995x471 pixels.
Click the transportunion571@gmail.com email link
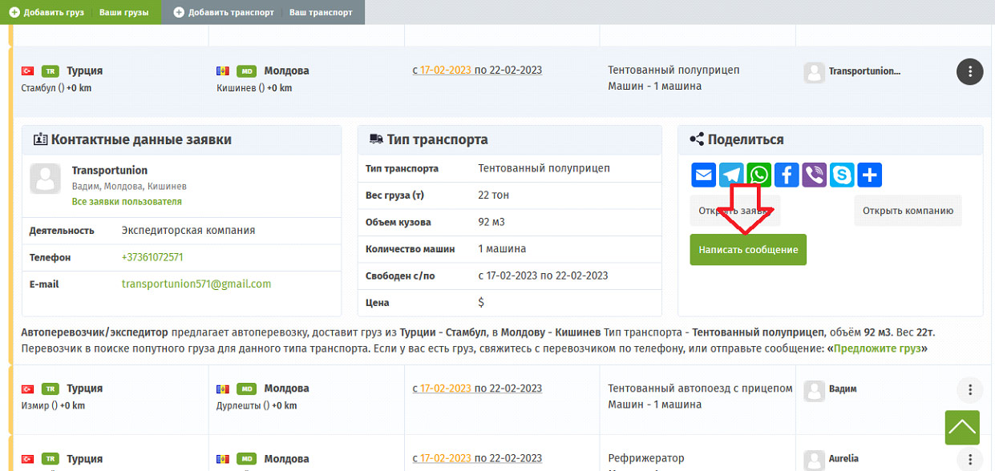tap(196, 284)
